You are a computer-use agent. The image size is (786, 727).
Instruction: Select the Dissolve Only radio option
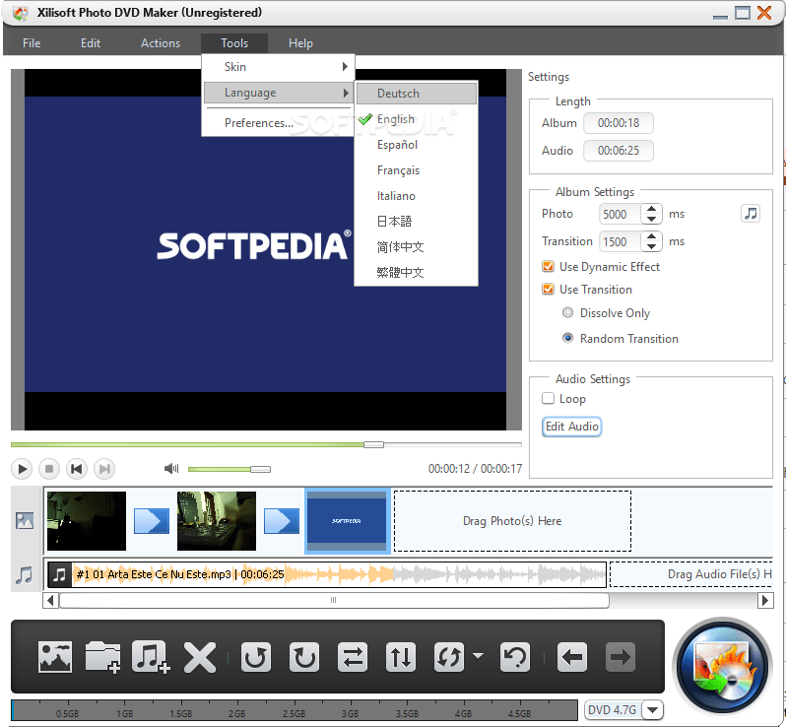[x=567, y=313]
